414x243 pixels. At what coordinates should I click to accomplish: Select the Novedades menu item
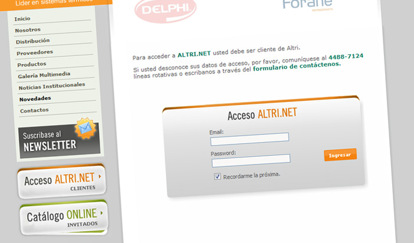[x=35, y=99]
